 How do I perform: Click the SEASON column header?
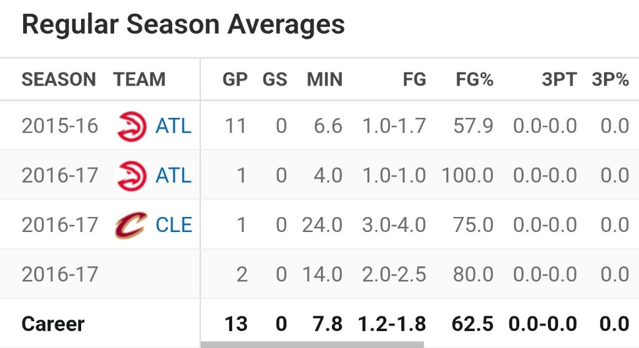point(59,80)
